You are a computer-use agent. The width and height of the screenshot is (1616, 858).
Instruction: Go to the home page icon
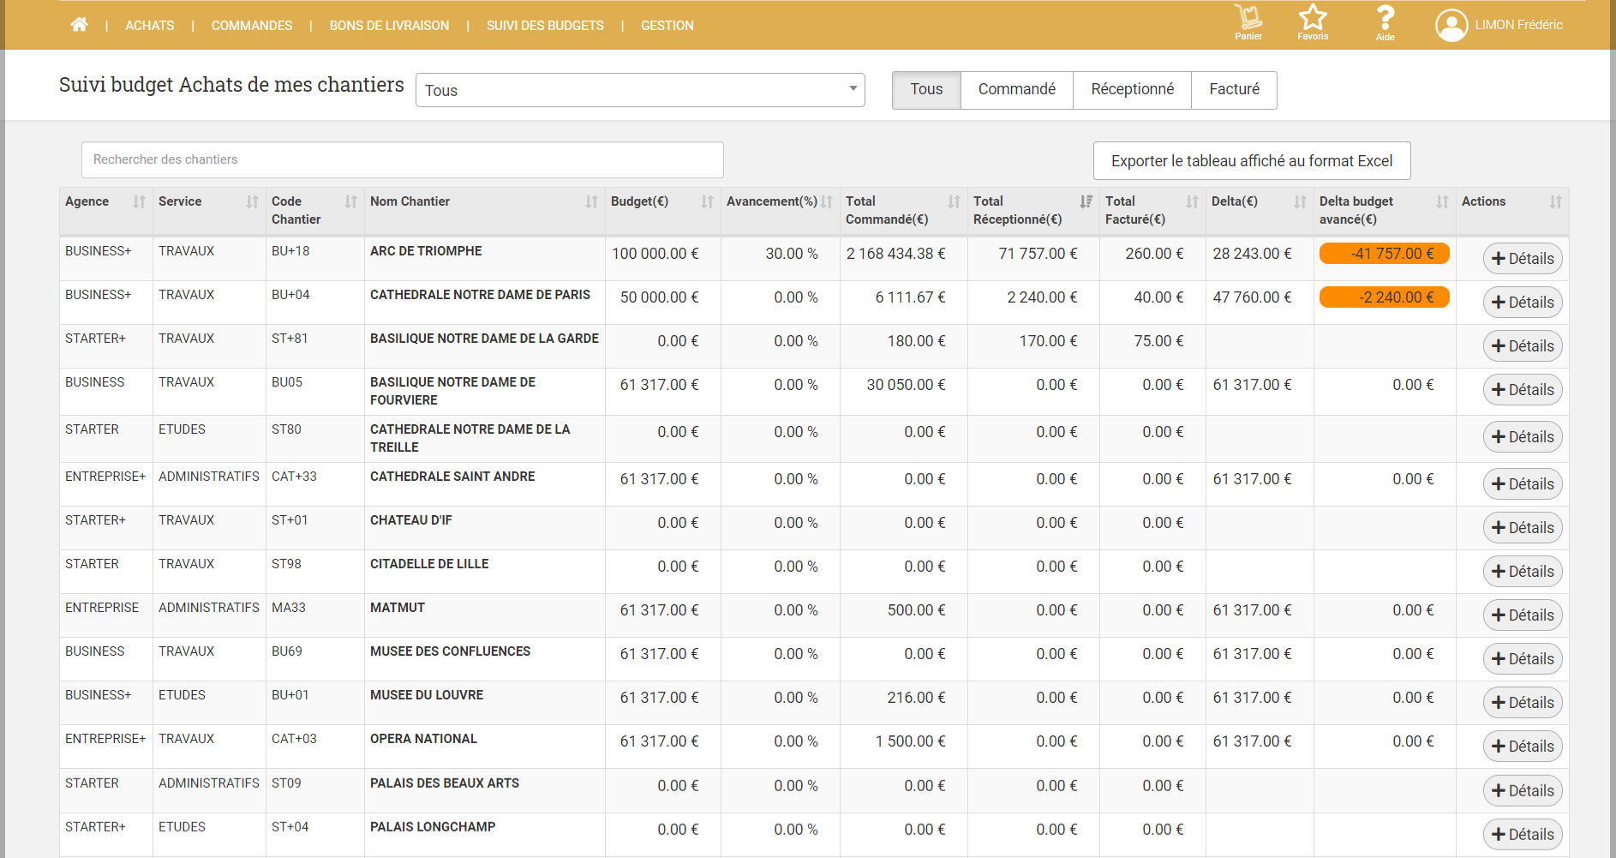click(79, 25)
